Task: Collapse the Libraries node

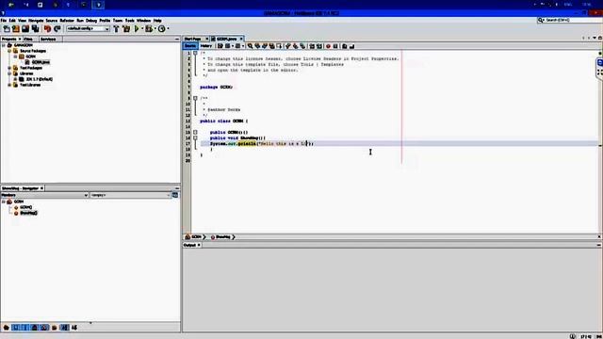Action: tap(9, 73)
